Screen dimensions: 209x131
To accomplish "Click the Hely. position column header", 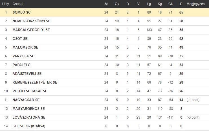I will [6, 4].
